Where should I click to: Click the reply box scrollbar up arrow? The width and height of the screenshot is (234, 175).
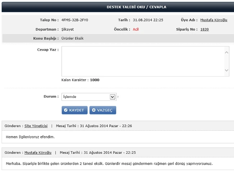[x=227, y=52]
